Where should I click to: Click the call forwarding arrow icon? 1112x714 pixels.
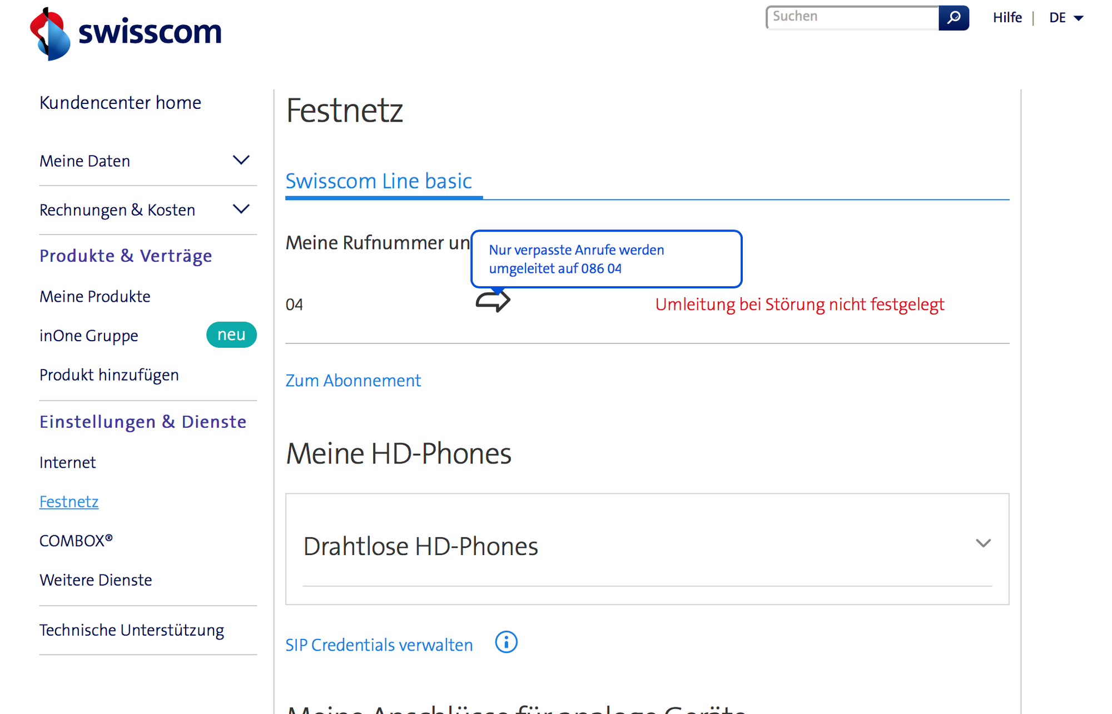pos(493,301)
